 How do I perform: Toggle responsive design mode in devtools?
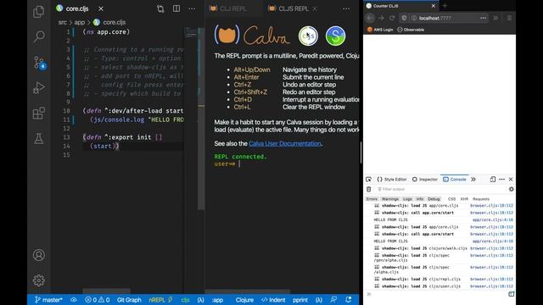click(x=493, y=179)
